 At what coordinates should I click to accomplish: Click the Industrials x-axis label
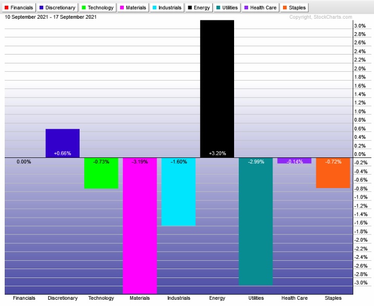click(178, 298)
